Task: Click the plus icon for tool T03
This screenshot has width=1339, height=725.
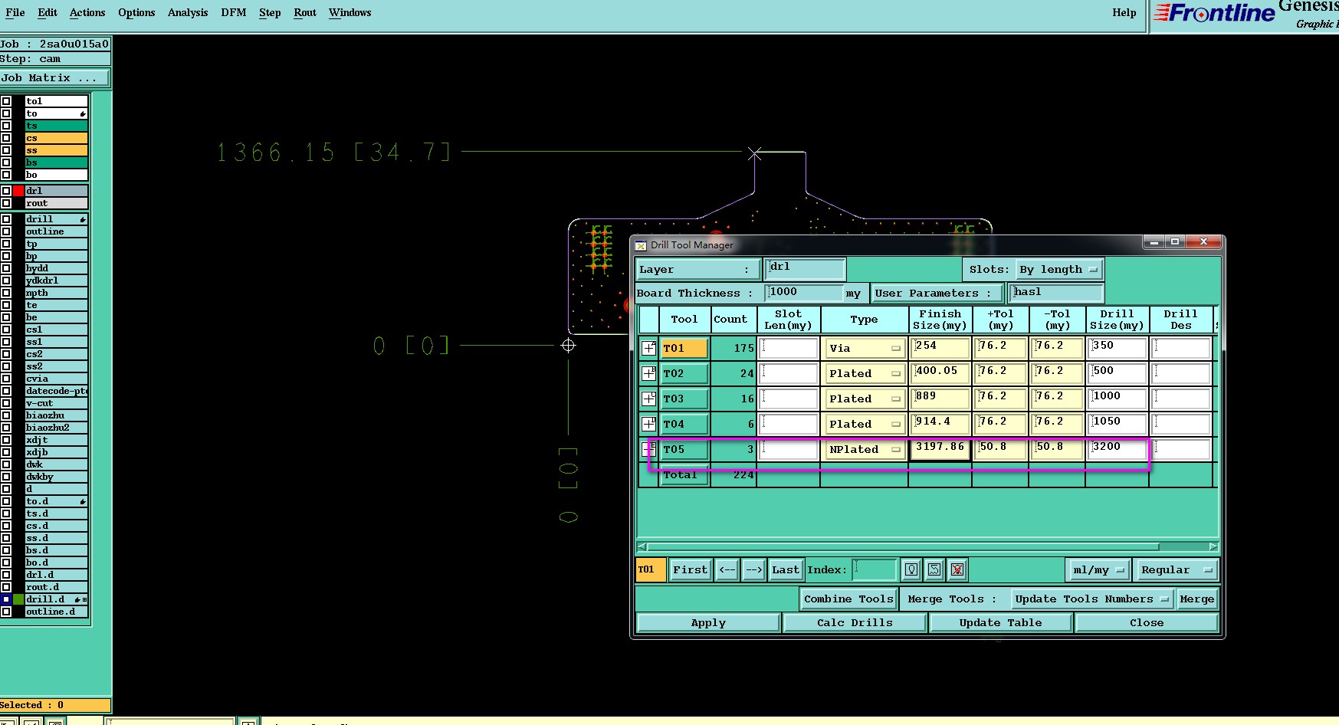Action: tap(648, 399)
